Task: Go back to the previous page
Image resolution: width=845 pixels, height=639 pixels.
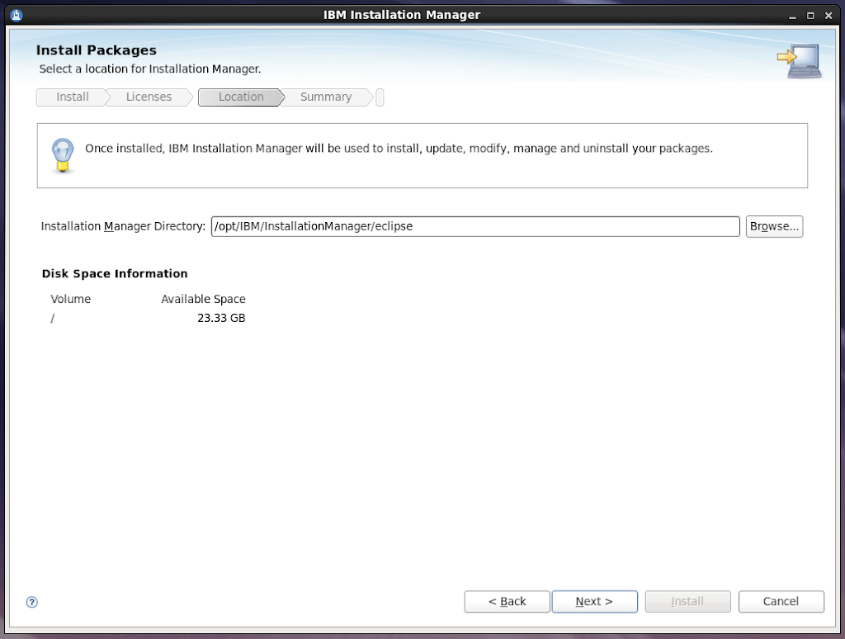Action: tap(507, 602)
